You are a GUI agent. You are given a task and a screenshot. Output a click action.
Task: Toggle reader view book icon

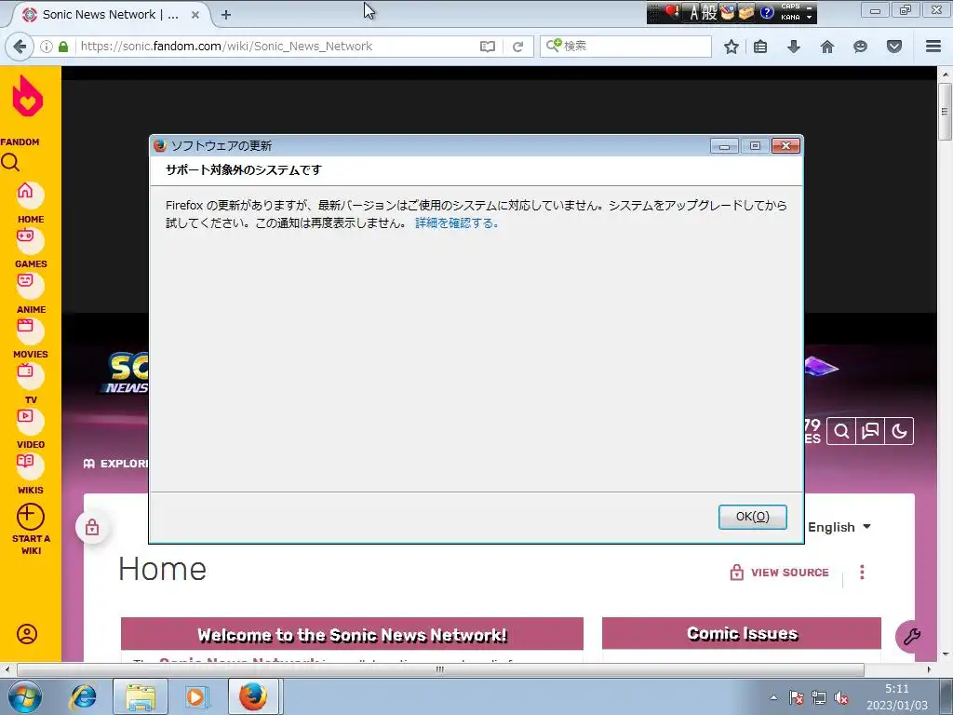(x=488, y=47)
